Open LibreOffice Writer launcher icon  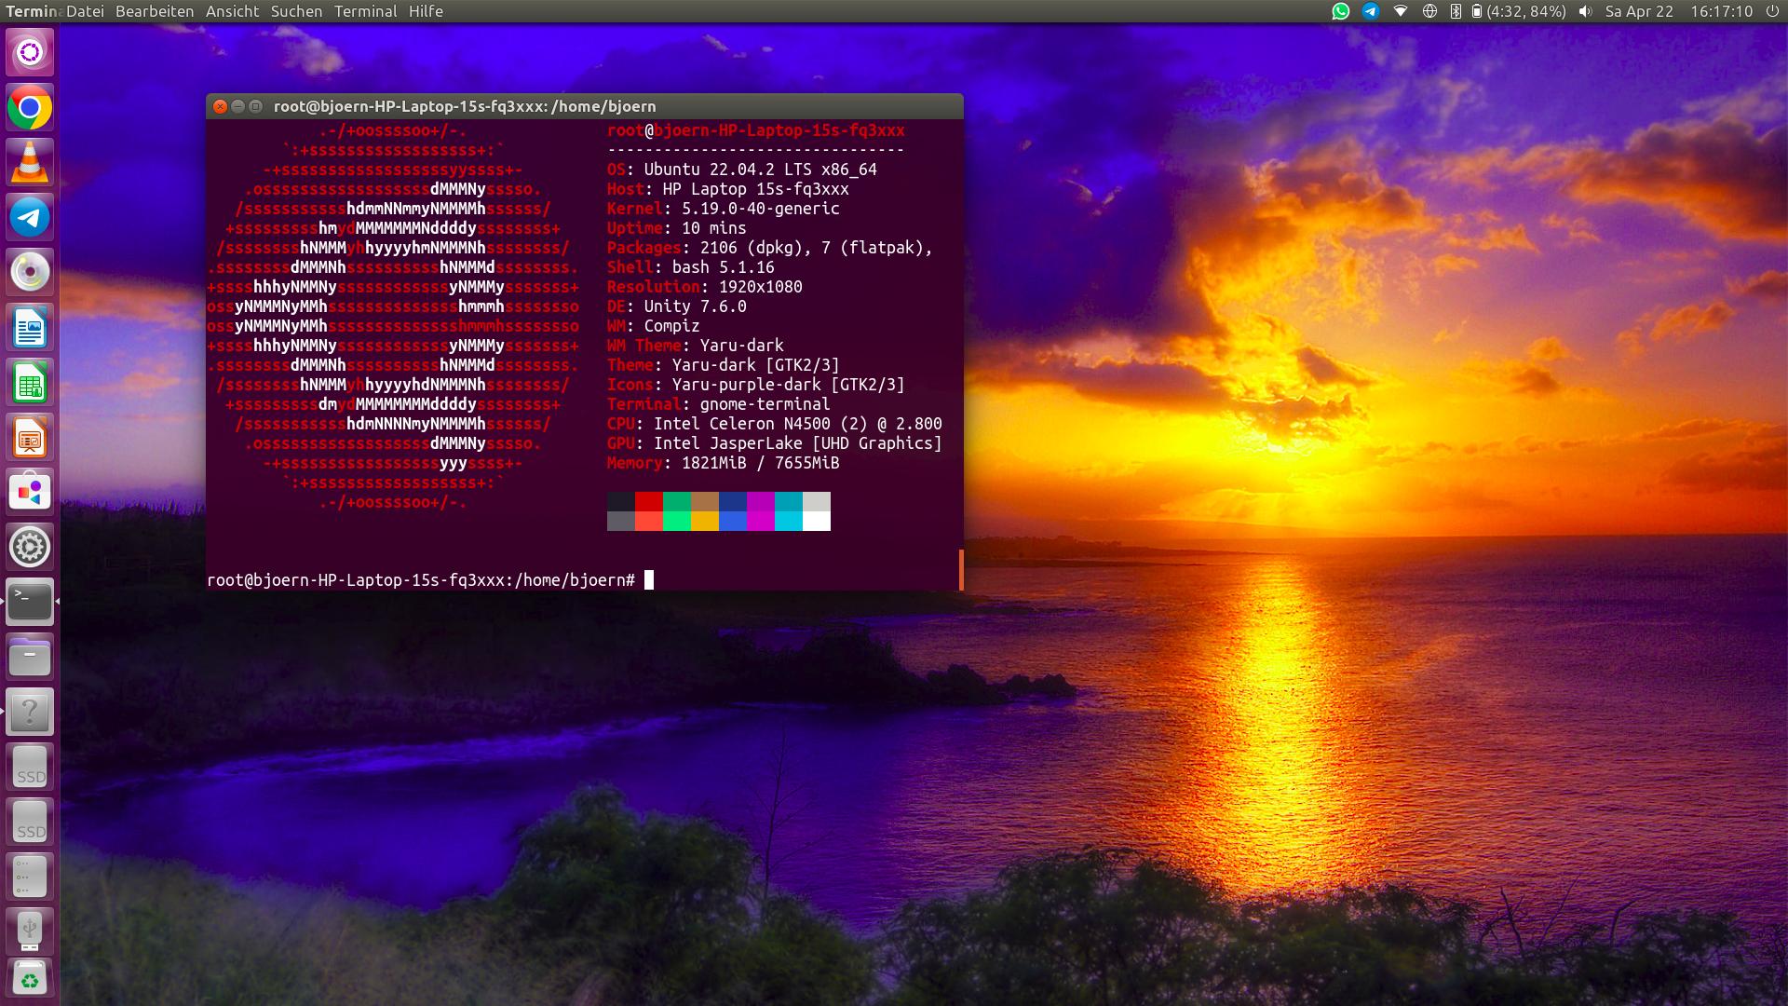coord(30,328)
